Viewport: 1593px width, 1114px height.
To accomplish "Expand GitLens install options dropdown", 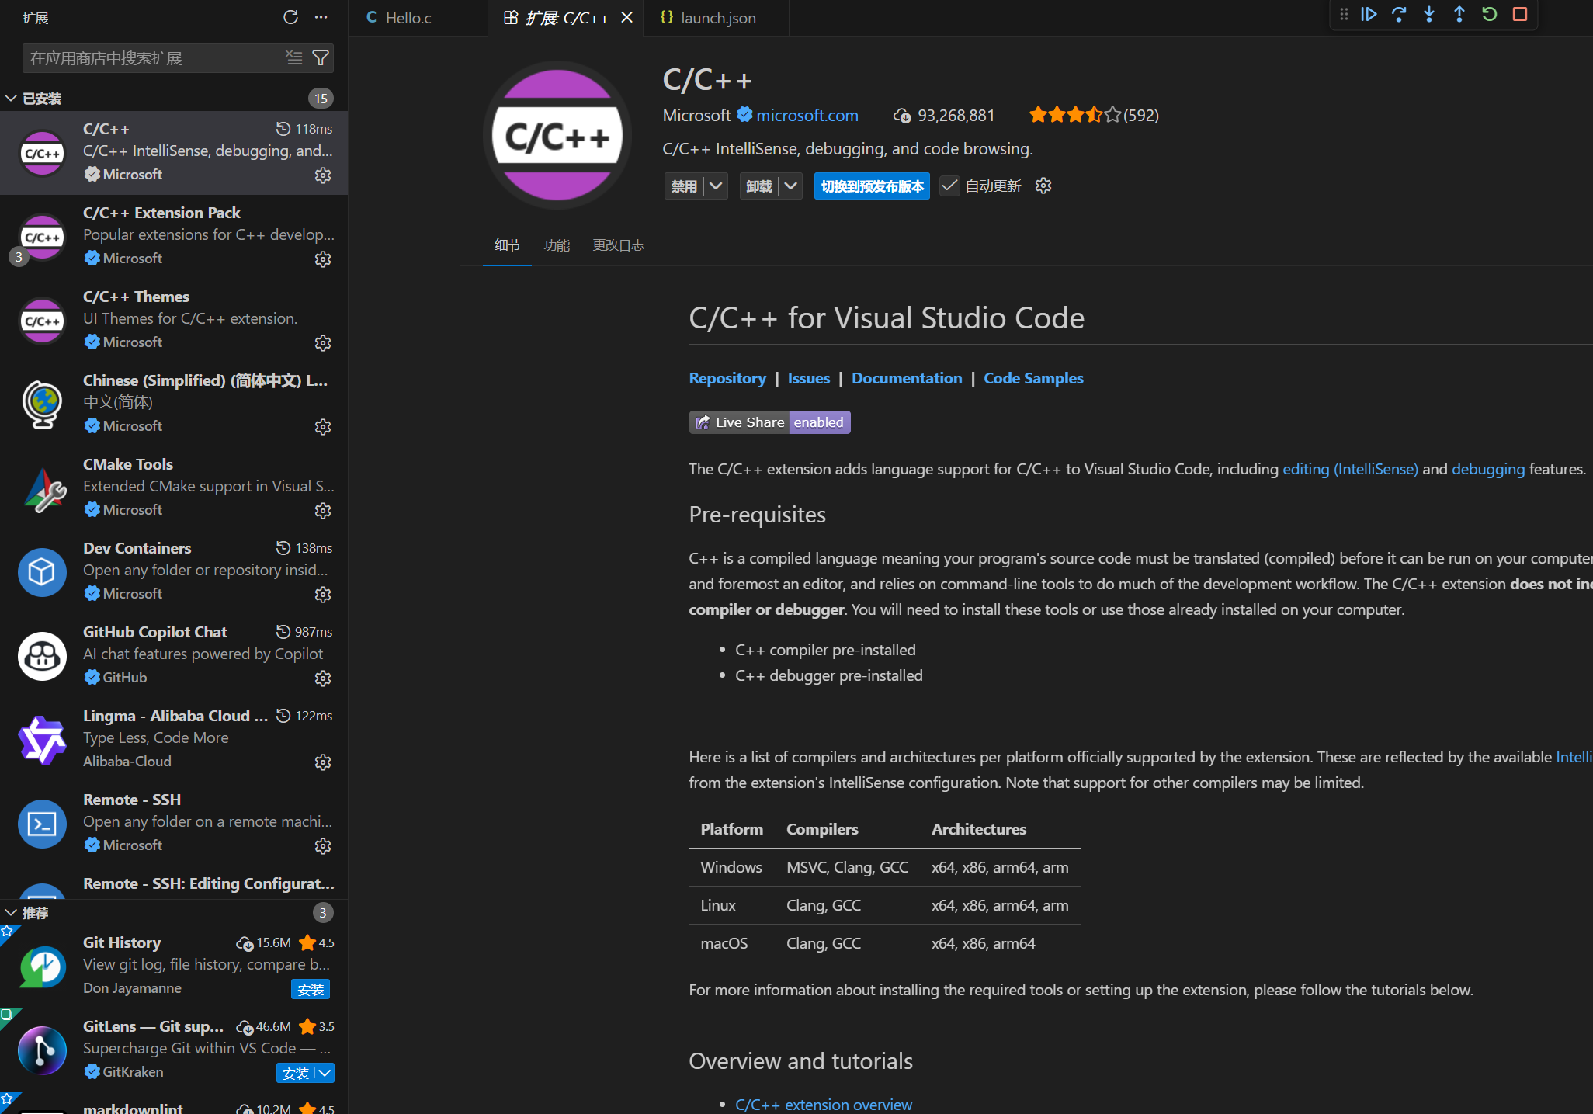I will 325,1073.
